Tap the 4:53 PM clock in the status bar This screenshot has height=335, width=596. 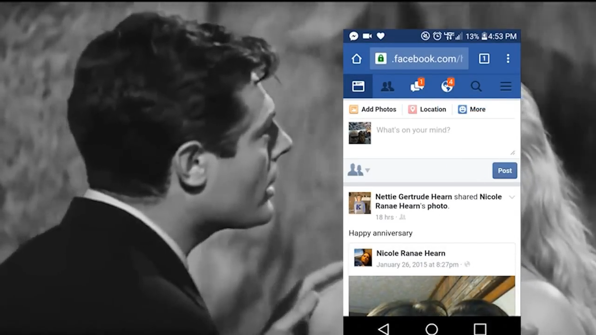pyautogui.click(x=502, y=36)
